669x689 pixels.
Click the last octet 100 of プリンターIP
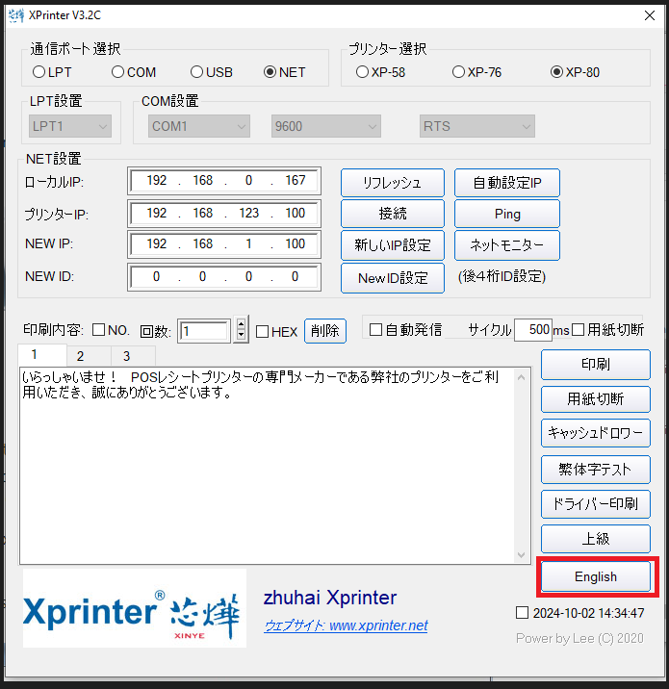(295, 213)
